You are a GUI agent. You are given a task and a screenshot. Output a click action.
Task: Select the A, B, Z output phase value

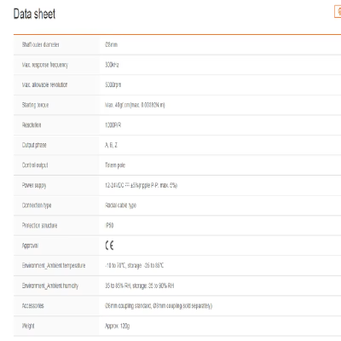[x=111, y=145]
